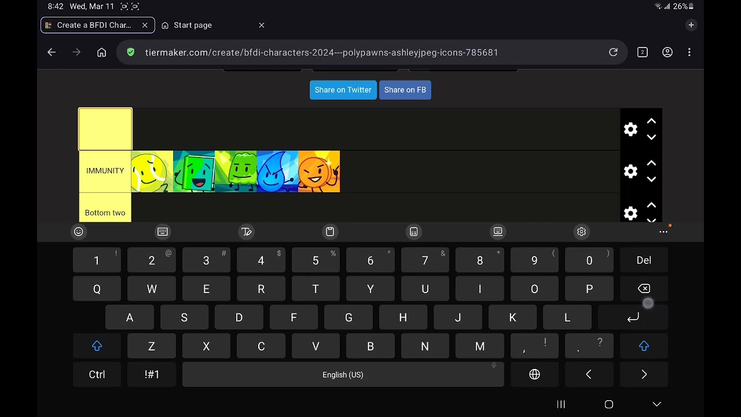Viewport: 741px width, 417px height.
Task: Tap the number 5 key
Action: point(316,261)
